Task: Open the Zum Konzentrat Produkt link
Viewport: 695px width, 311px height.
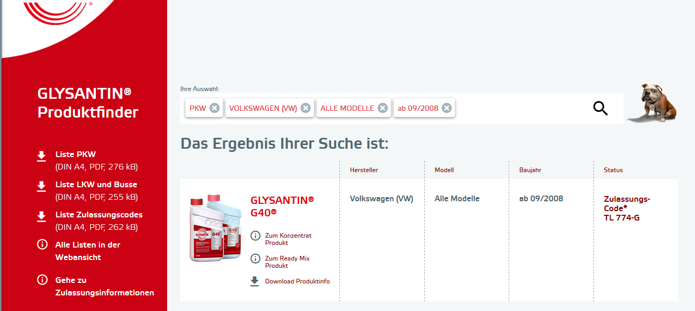Action: coord(288,239)
